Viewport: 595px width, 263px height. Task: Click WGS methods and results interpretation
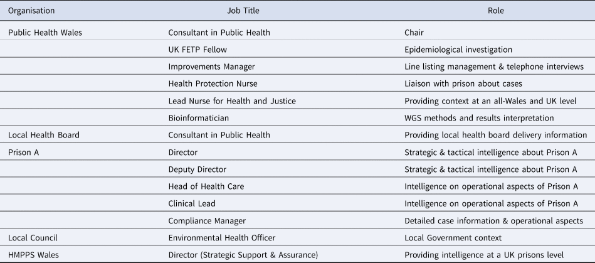[x=479, y=117]
